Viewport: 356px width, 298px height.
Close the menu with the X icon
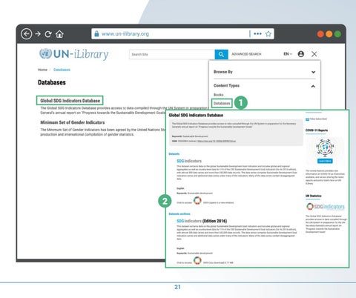[314, 54]
